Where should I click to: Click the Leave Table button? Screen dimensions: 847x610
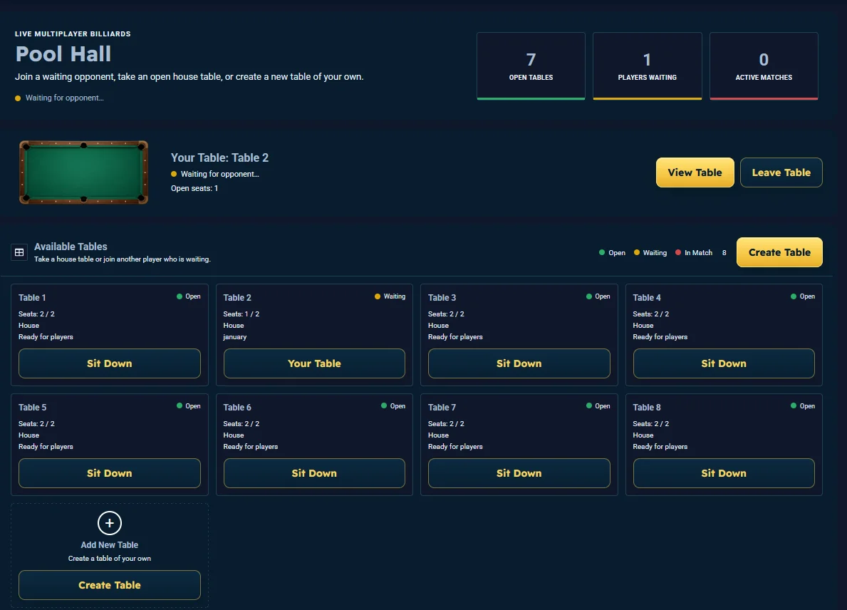click(x=781, y=172)
